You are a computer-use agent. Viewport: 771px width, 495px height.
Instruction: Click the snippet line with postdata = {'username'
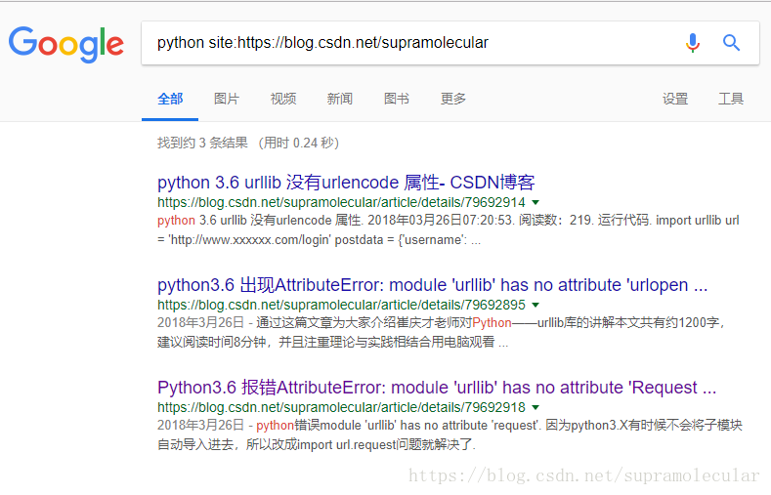pos(320,239)
